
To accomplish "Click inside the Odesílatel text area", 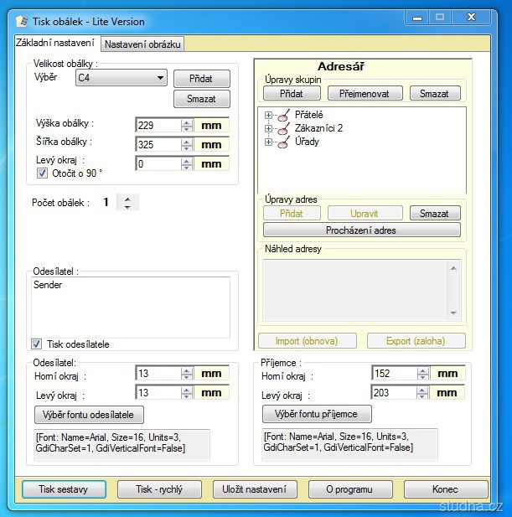I will 130,306.
